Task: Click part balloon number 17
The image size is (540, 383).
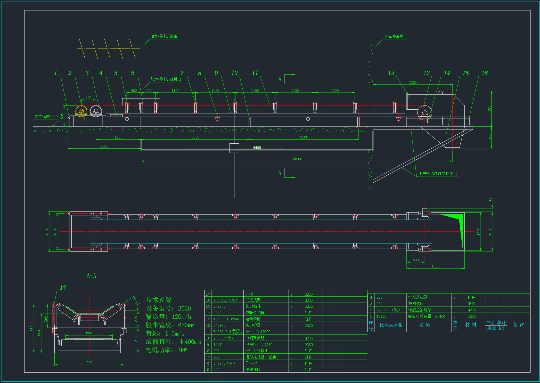Action: pyautogui.click(x=63, y=288)
